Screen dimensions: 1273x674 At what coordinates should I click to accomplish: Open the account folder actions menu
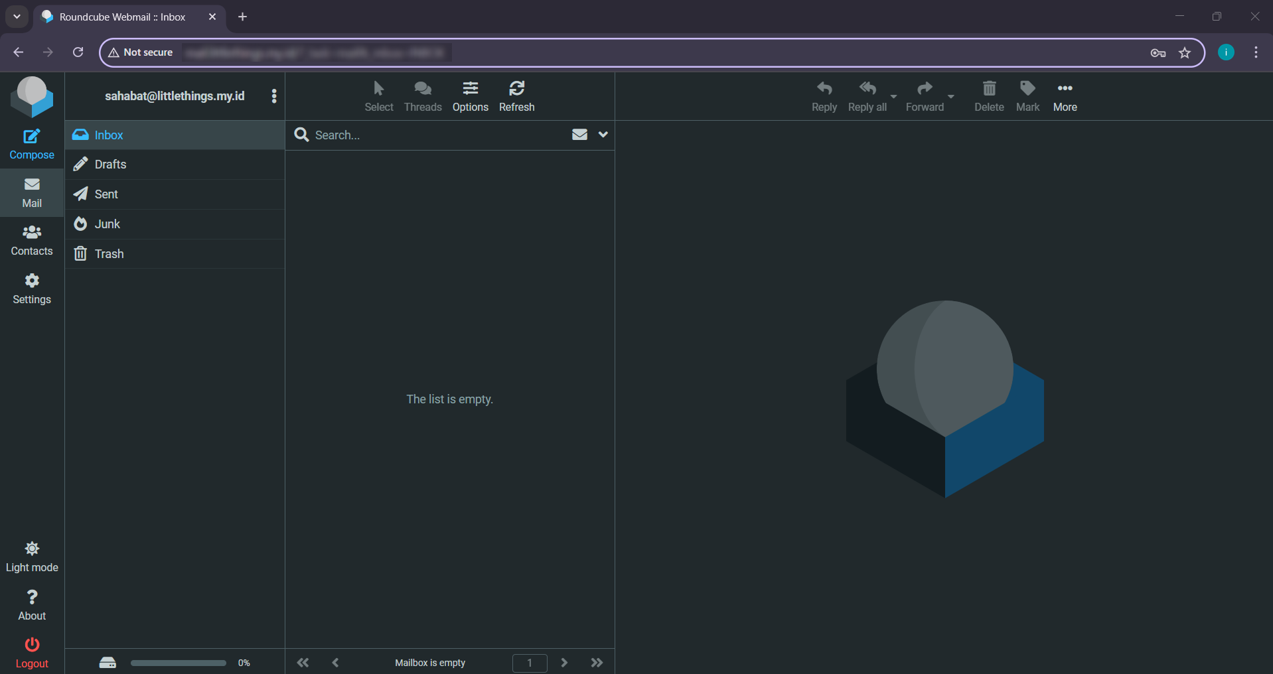(x=273, y=96)
